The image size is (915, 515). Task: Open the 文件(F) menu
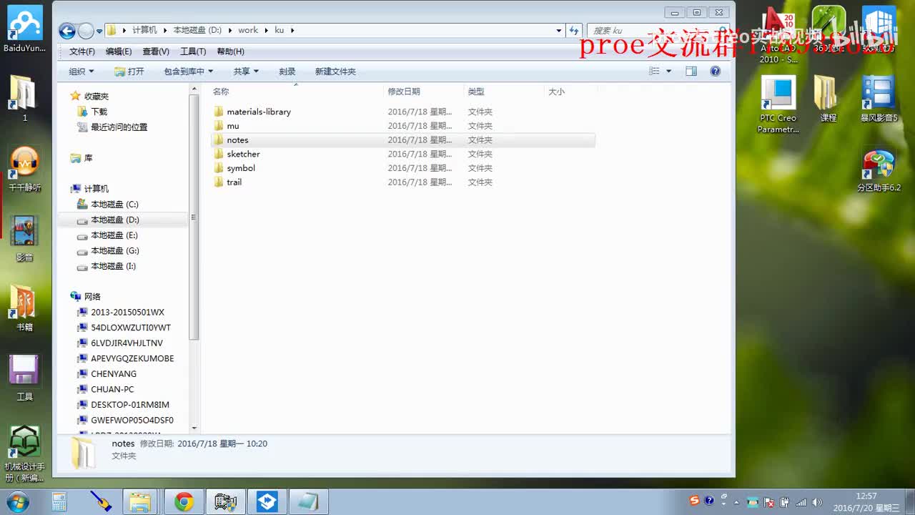[x=82, y=51]
